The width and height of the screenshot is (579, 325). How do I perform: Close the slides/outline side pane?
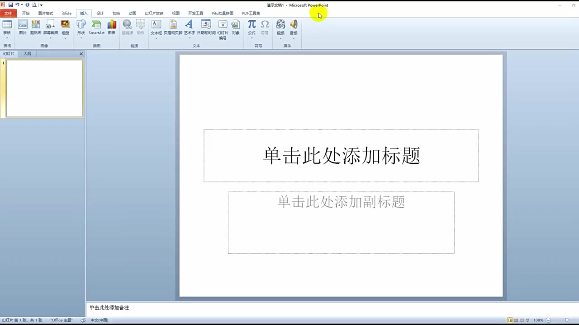[x=81, y=54]
